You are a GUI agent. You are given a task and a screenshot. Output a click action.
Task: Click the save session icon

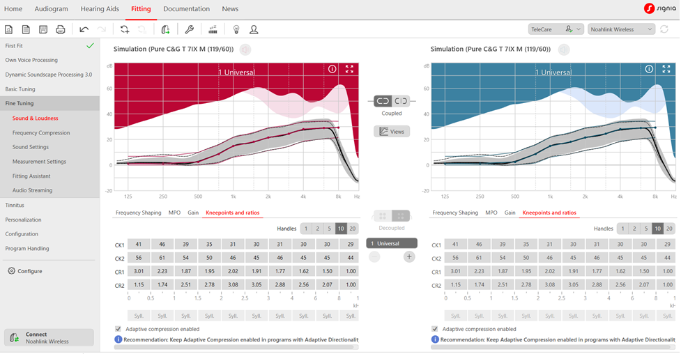43,29
